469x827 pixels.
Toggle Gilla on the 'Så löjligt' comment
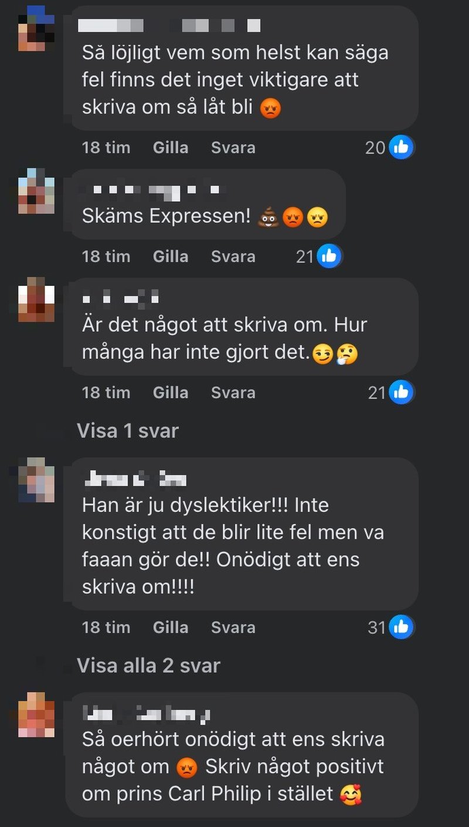[x=171, y=147]
